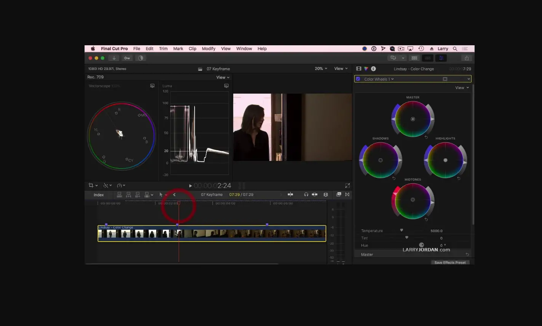Screen dimensions: 542x326
Task: Click the Save Effects Preset button
Action: click(x=450, y=262)
